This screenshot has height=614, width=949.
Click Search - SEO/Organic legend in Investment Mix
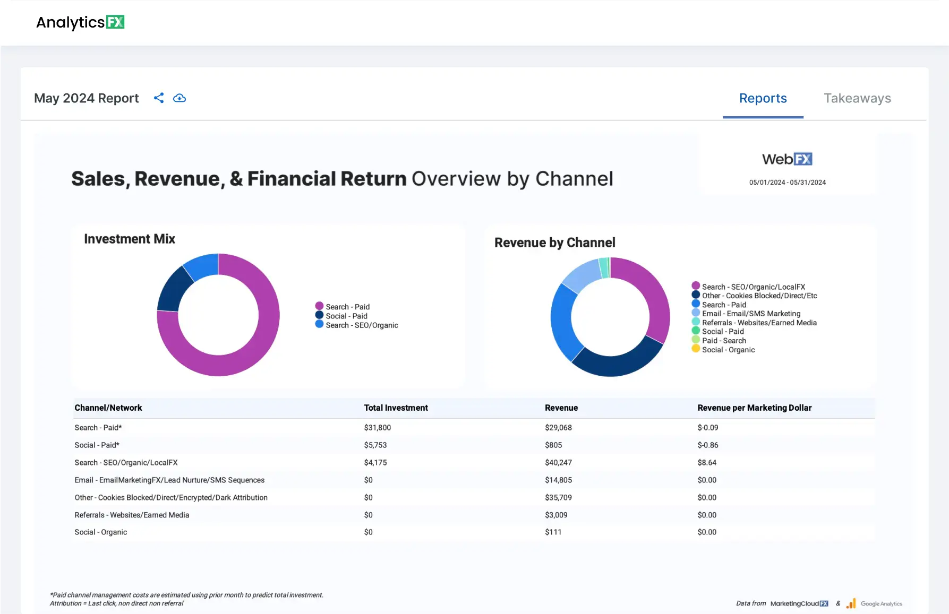point(361,325)
